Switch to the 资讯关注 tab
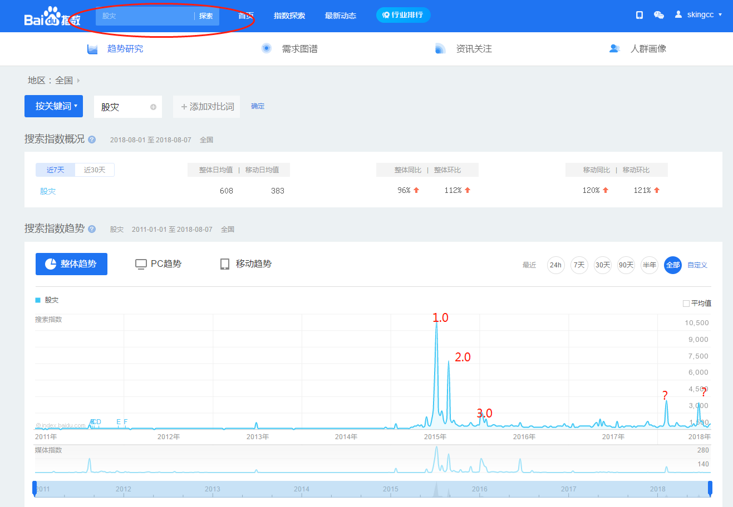Image resolution: width=733 pixels, height=507 pixels. [464, 48]
